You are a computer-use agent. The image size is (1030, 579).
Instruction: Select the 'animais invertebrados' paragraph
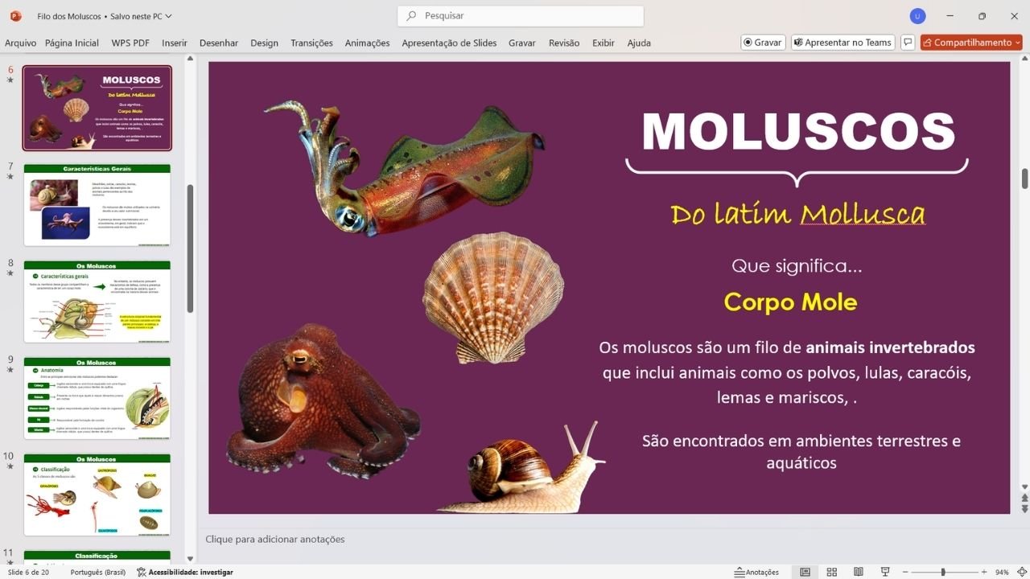[x=787, y=372]
